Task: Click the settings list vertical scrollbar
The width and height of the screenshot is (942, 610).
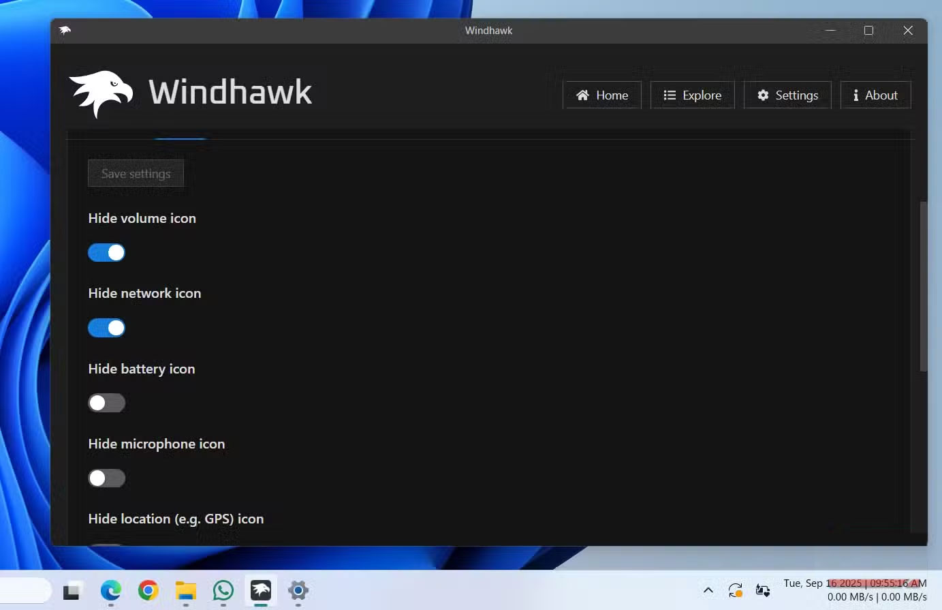Action: pos(924,286)
